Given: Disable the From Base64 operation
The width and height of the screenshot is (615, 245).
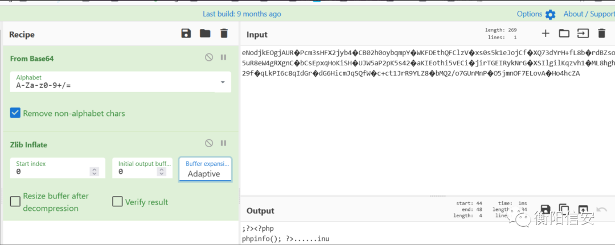Looking at the screenshot, I should pos(209,57).
